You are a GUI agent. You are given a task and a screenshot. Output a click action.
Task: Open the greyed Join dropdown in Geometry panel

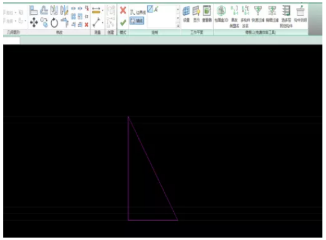(x=16, y=21)
